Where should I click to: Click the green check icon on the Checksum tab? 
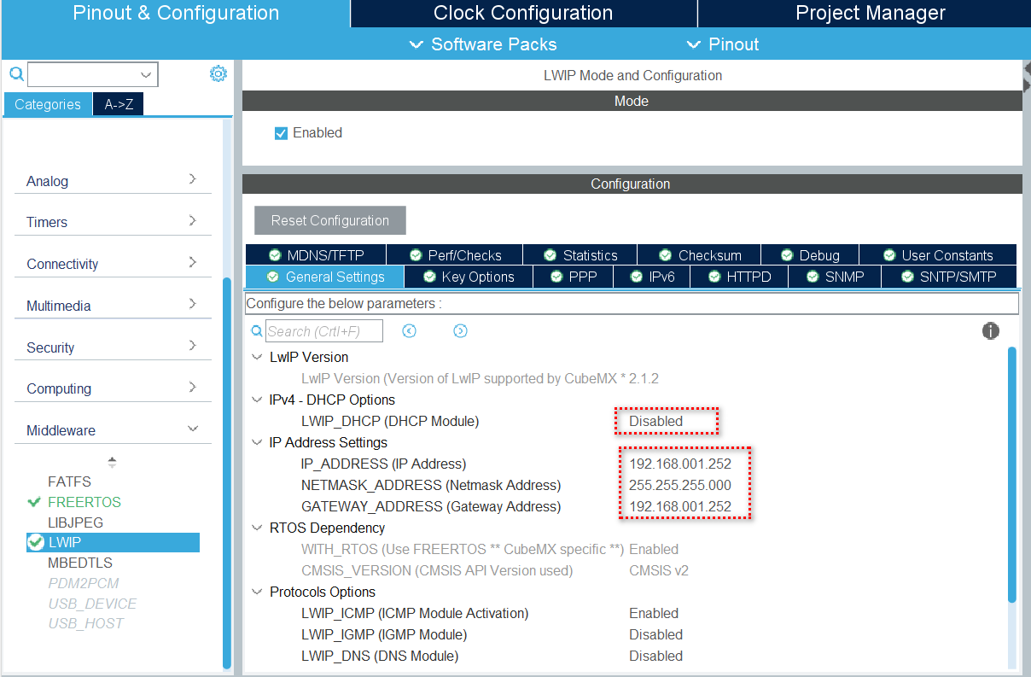click(x=665, y=254)
